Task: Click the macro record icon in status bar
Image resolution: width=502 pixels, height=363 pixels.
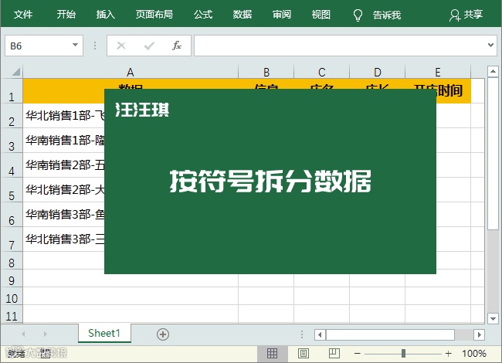Action: pyautogui.click(x=45, y=354)
